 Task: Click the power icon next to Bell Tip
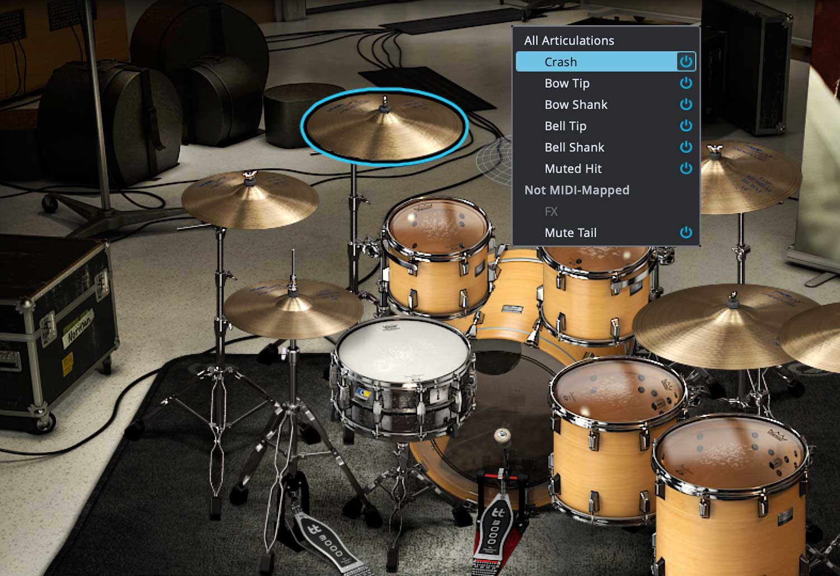685,126
